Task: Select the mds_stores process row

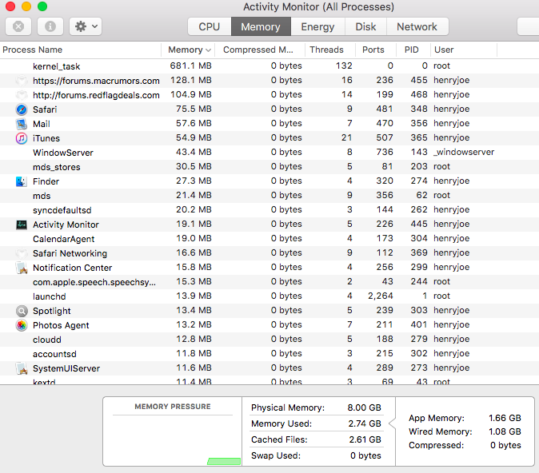Action: coord(269,167)
